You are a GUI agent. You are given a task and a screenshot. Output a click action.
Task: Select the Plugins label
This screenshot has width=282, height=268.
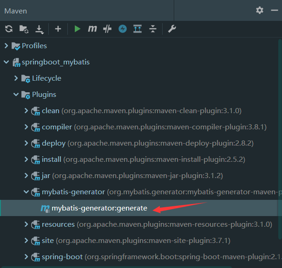tap(44, 95)
